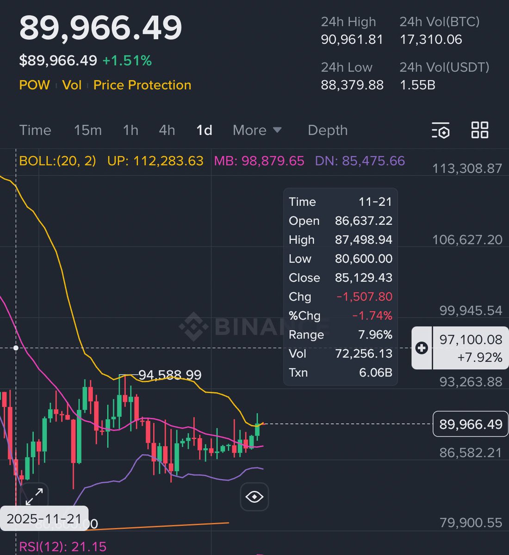This screenshot has height=555, width=509.
Task: Tap the Vol tag link
Action: pos(72,85)
